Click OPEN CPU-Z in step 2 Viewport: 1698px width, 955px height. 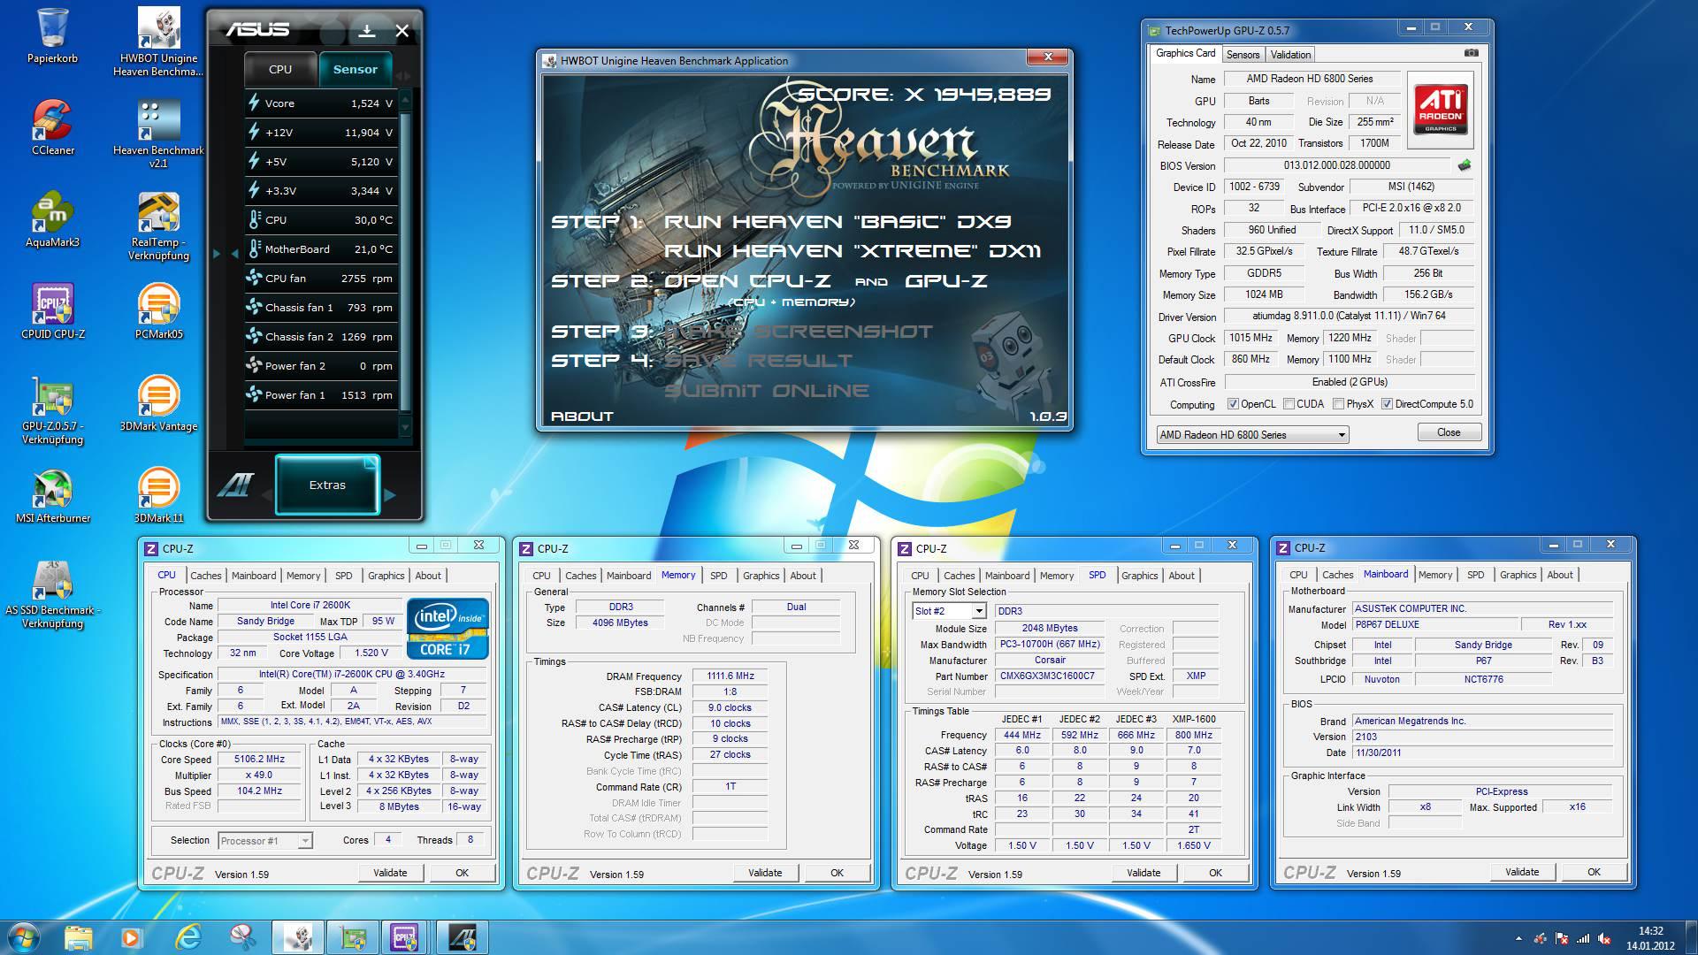tap(747, 281)
